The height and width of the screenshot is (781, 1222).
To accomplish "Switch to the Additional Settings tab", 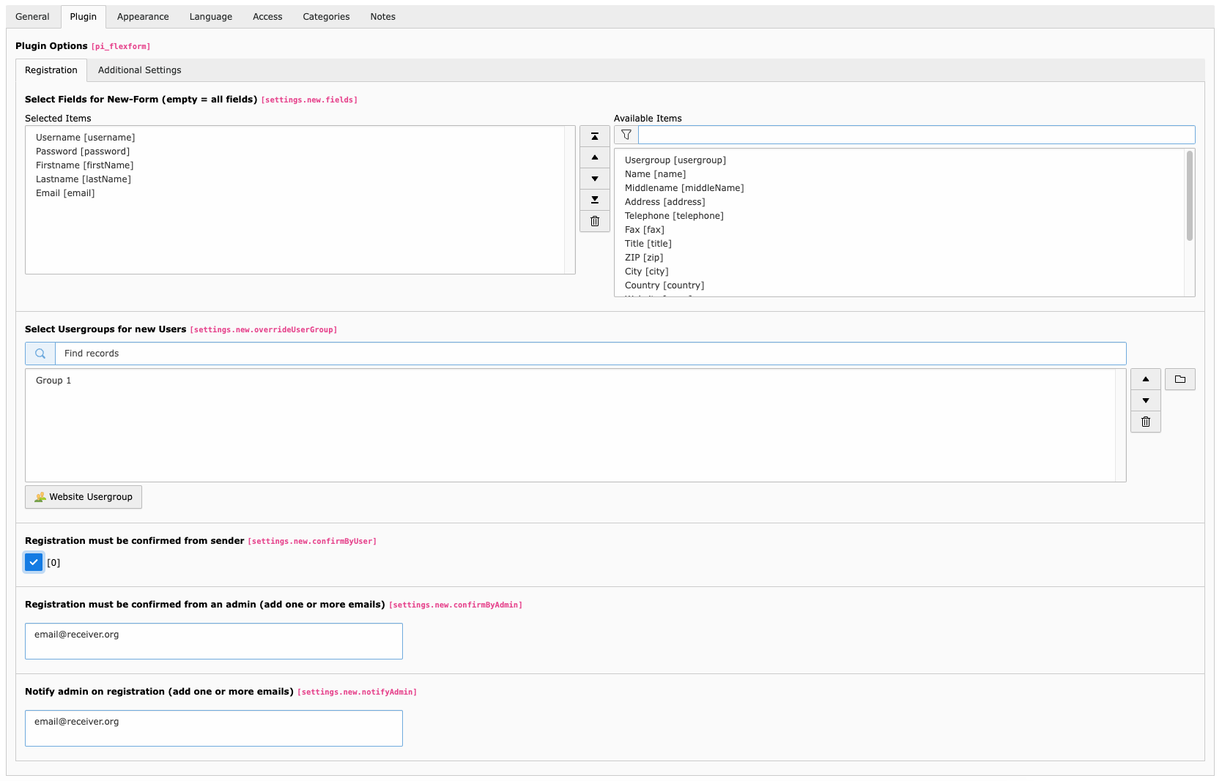I will (x=139, y=70).
